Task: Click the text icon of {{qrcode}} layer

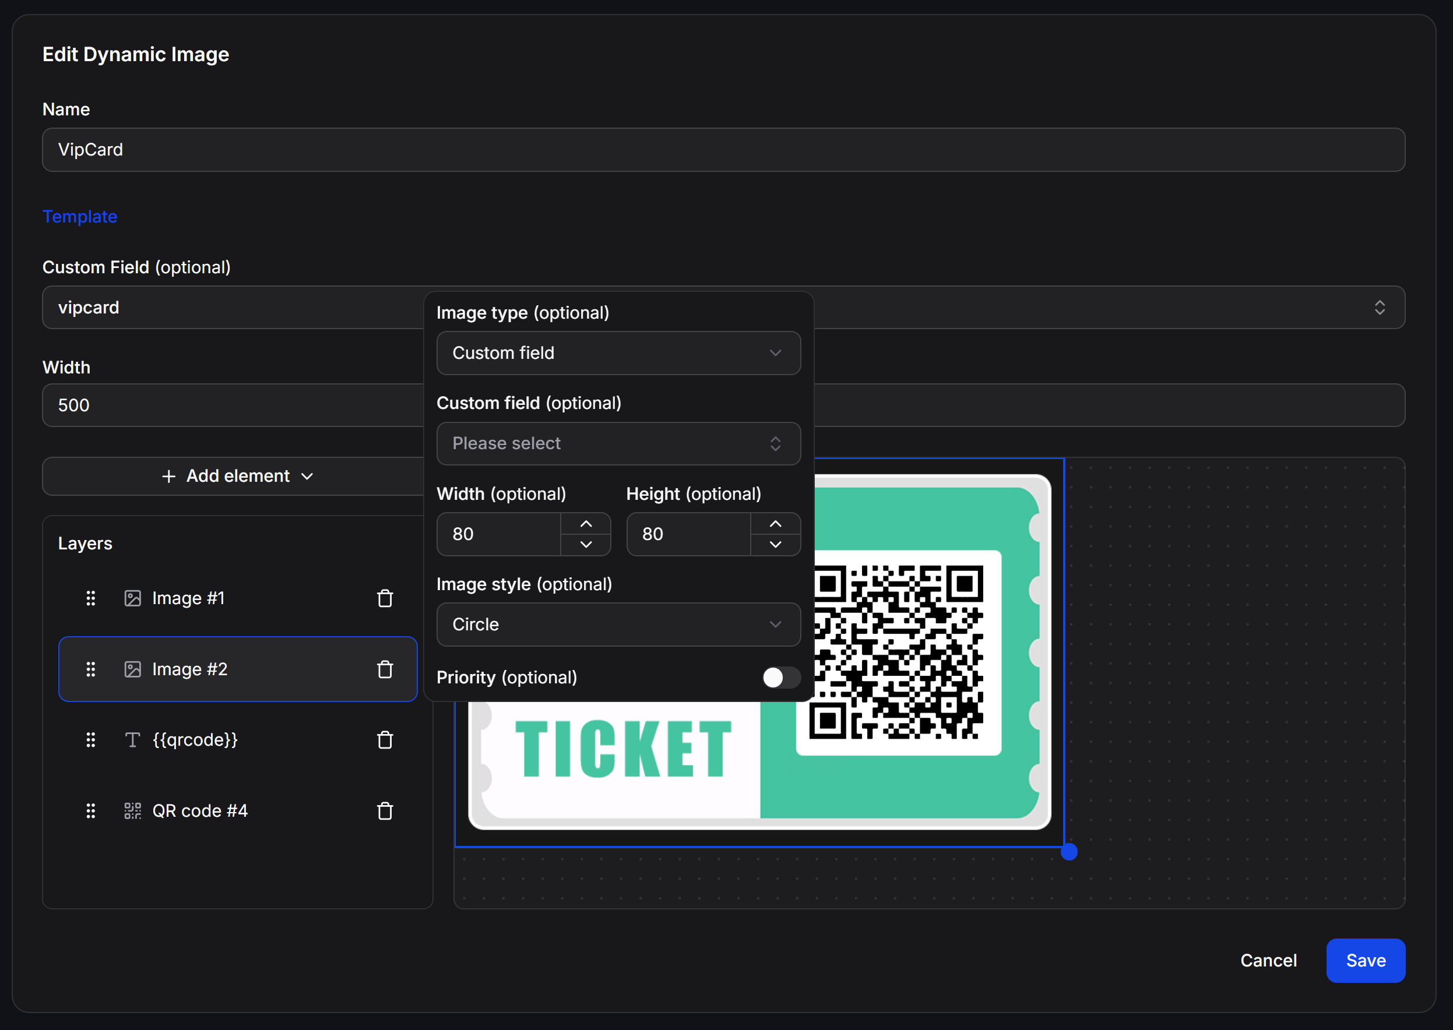Action: tap(133, 739)
